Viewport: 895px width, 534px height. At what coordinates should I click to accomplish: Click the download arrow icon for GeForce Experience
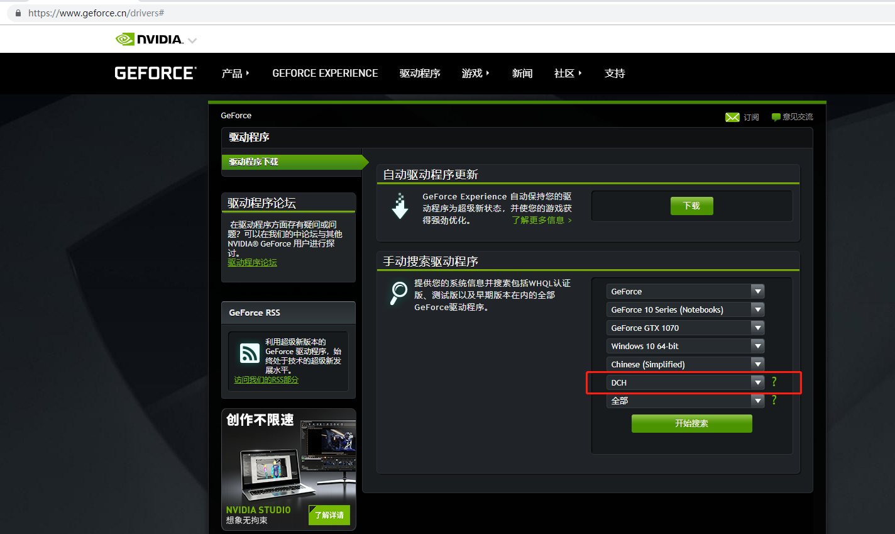(400, 206)
